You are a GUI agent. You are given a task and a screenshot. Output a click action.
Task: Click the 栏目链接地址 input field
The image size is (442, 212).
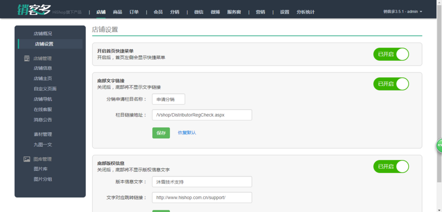(202, 115)
